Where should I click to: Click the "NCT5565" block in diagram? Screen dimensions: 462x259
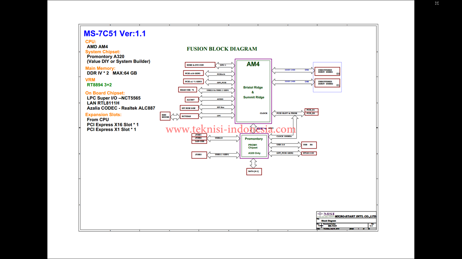pos(189,116)
